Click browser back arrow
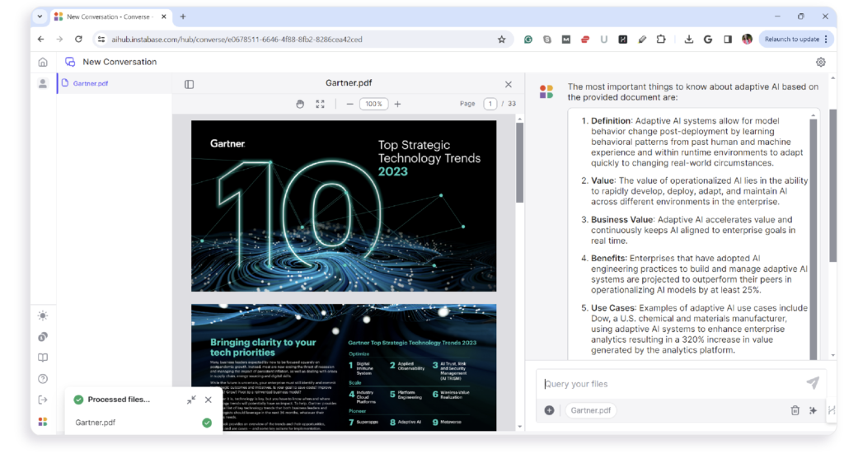The width and height of the screenshot is (844, 463). (x=41, y=40)
